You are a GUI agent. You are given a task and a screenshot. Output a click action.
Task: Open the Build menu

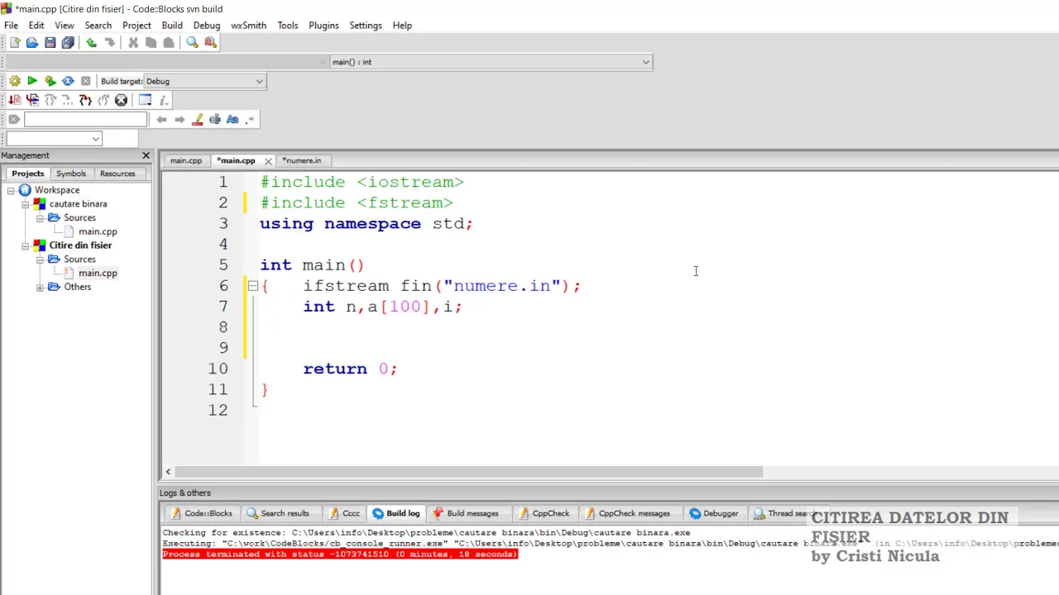(172, 26)
